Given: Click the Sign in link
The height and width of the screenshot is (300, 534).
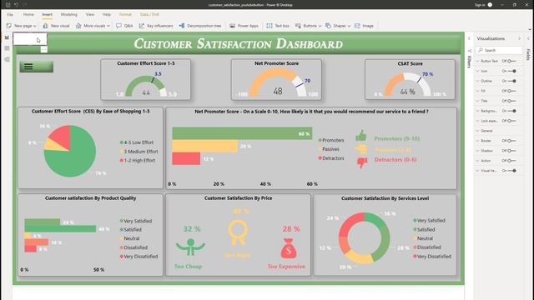Looking at the screenshot, I should 480,5.
